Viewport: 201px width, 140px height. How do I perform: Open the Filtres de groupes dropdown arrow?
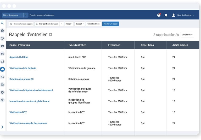(26, 15)
